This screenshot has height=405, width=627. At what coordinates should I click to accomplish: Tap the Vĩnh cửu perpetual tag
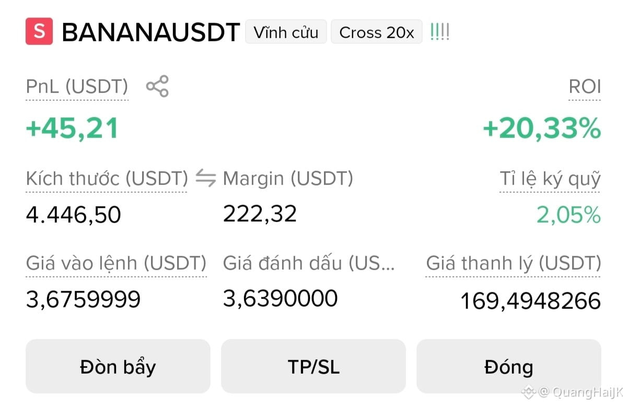(286, 32)
